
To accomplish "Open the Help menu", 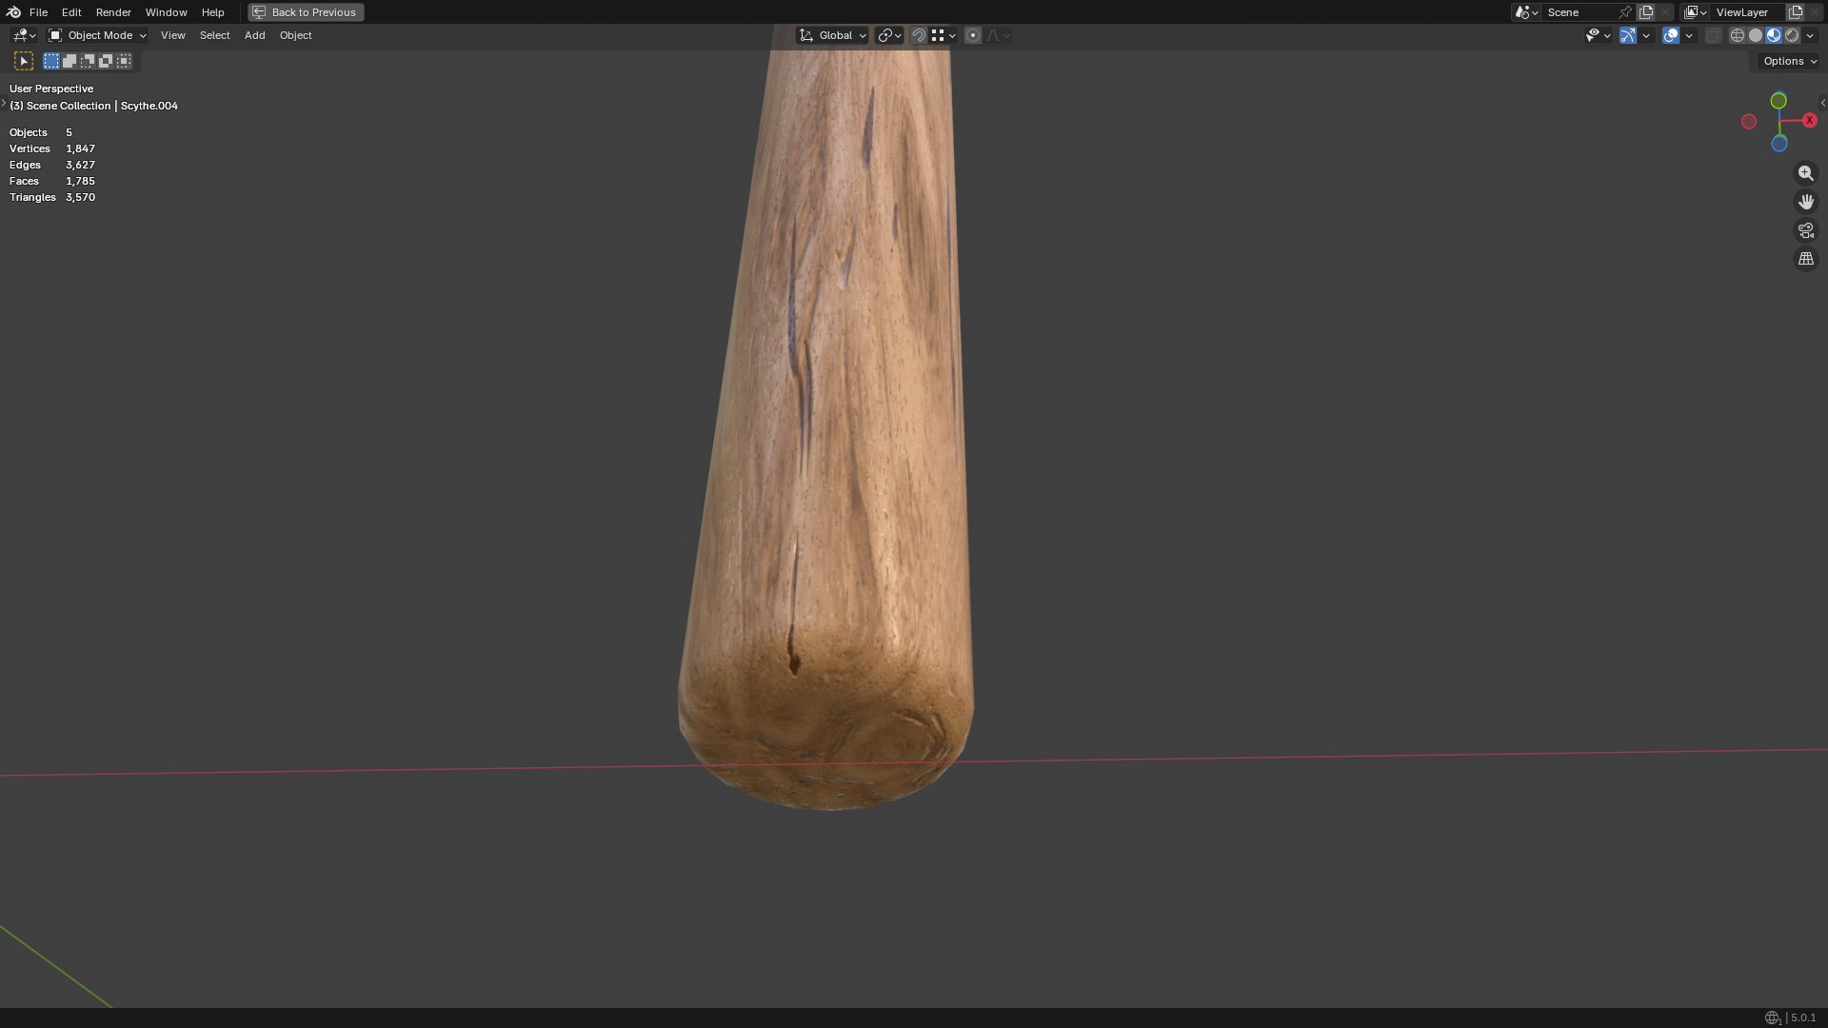I will [x=212, y=12].
